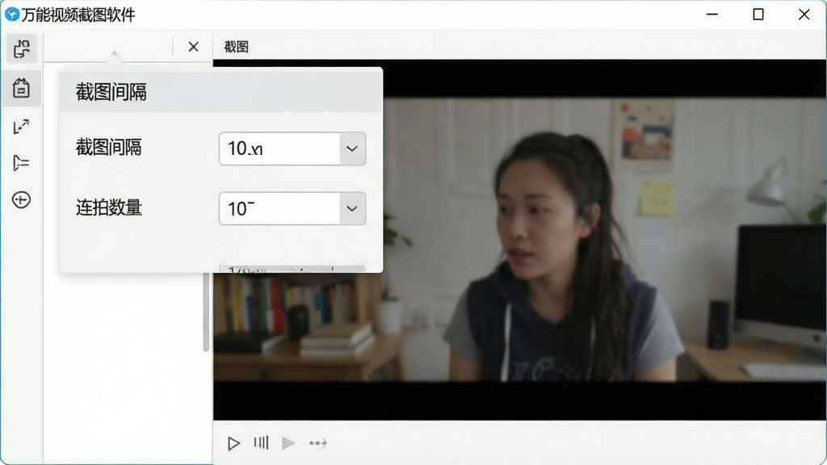Click the circled crosshair sidebar icon
This screenshot has width=827, height=465.
(21, 200)
